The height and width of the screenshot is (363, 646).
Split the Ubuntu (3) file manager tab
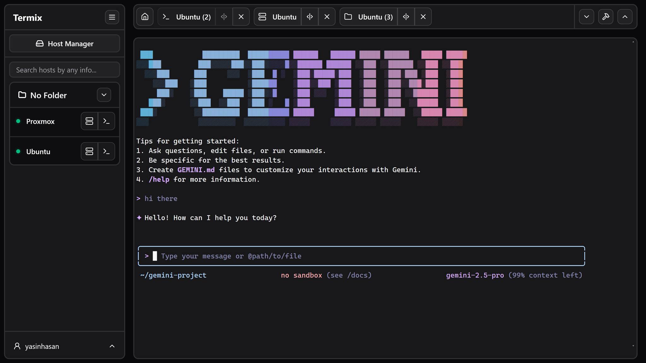click(406, 17)
